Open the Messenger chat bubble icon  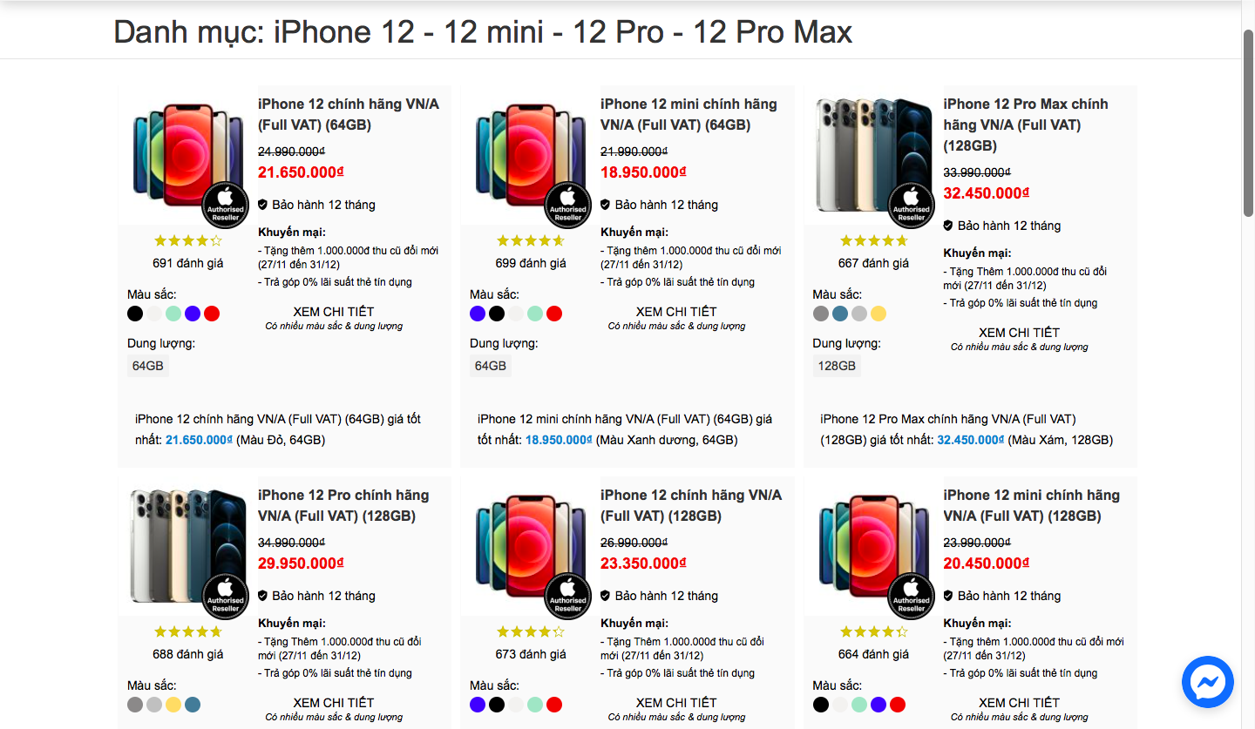point(1208,682)
